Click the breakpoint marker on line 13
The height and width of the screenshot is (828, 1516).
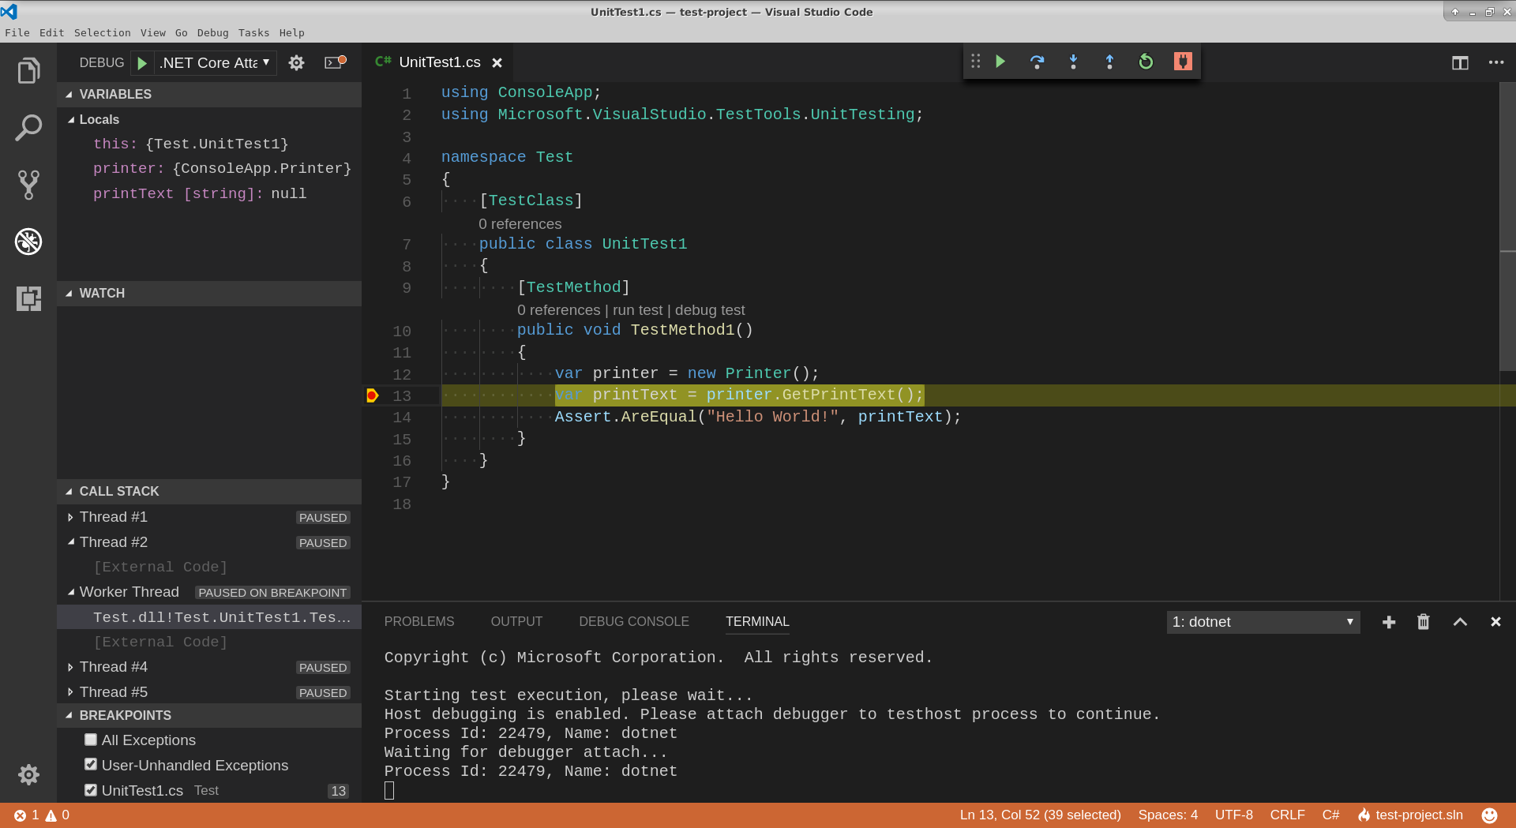[373, 395]
